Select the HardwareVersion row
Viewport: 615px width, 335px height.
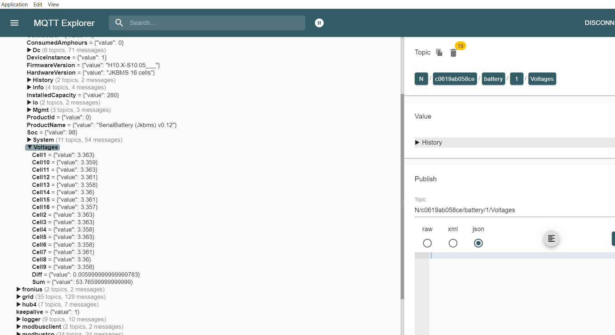91,72
